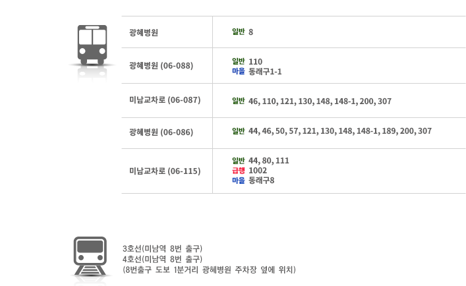Click the 미남교차로 (06-115) stop label
This screenshot has height=286, width=466.
click(165, 171)
